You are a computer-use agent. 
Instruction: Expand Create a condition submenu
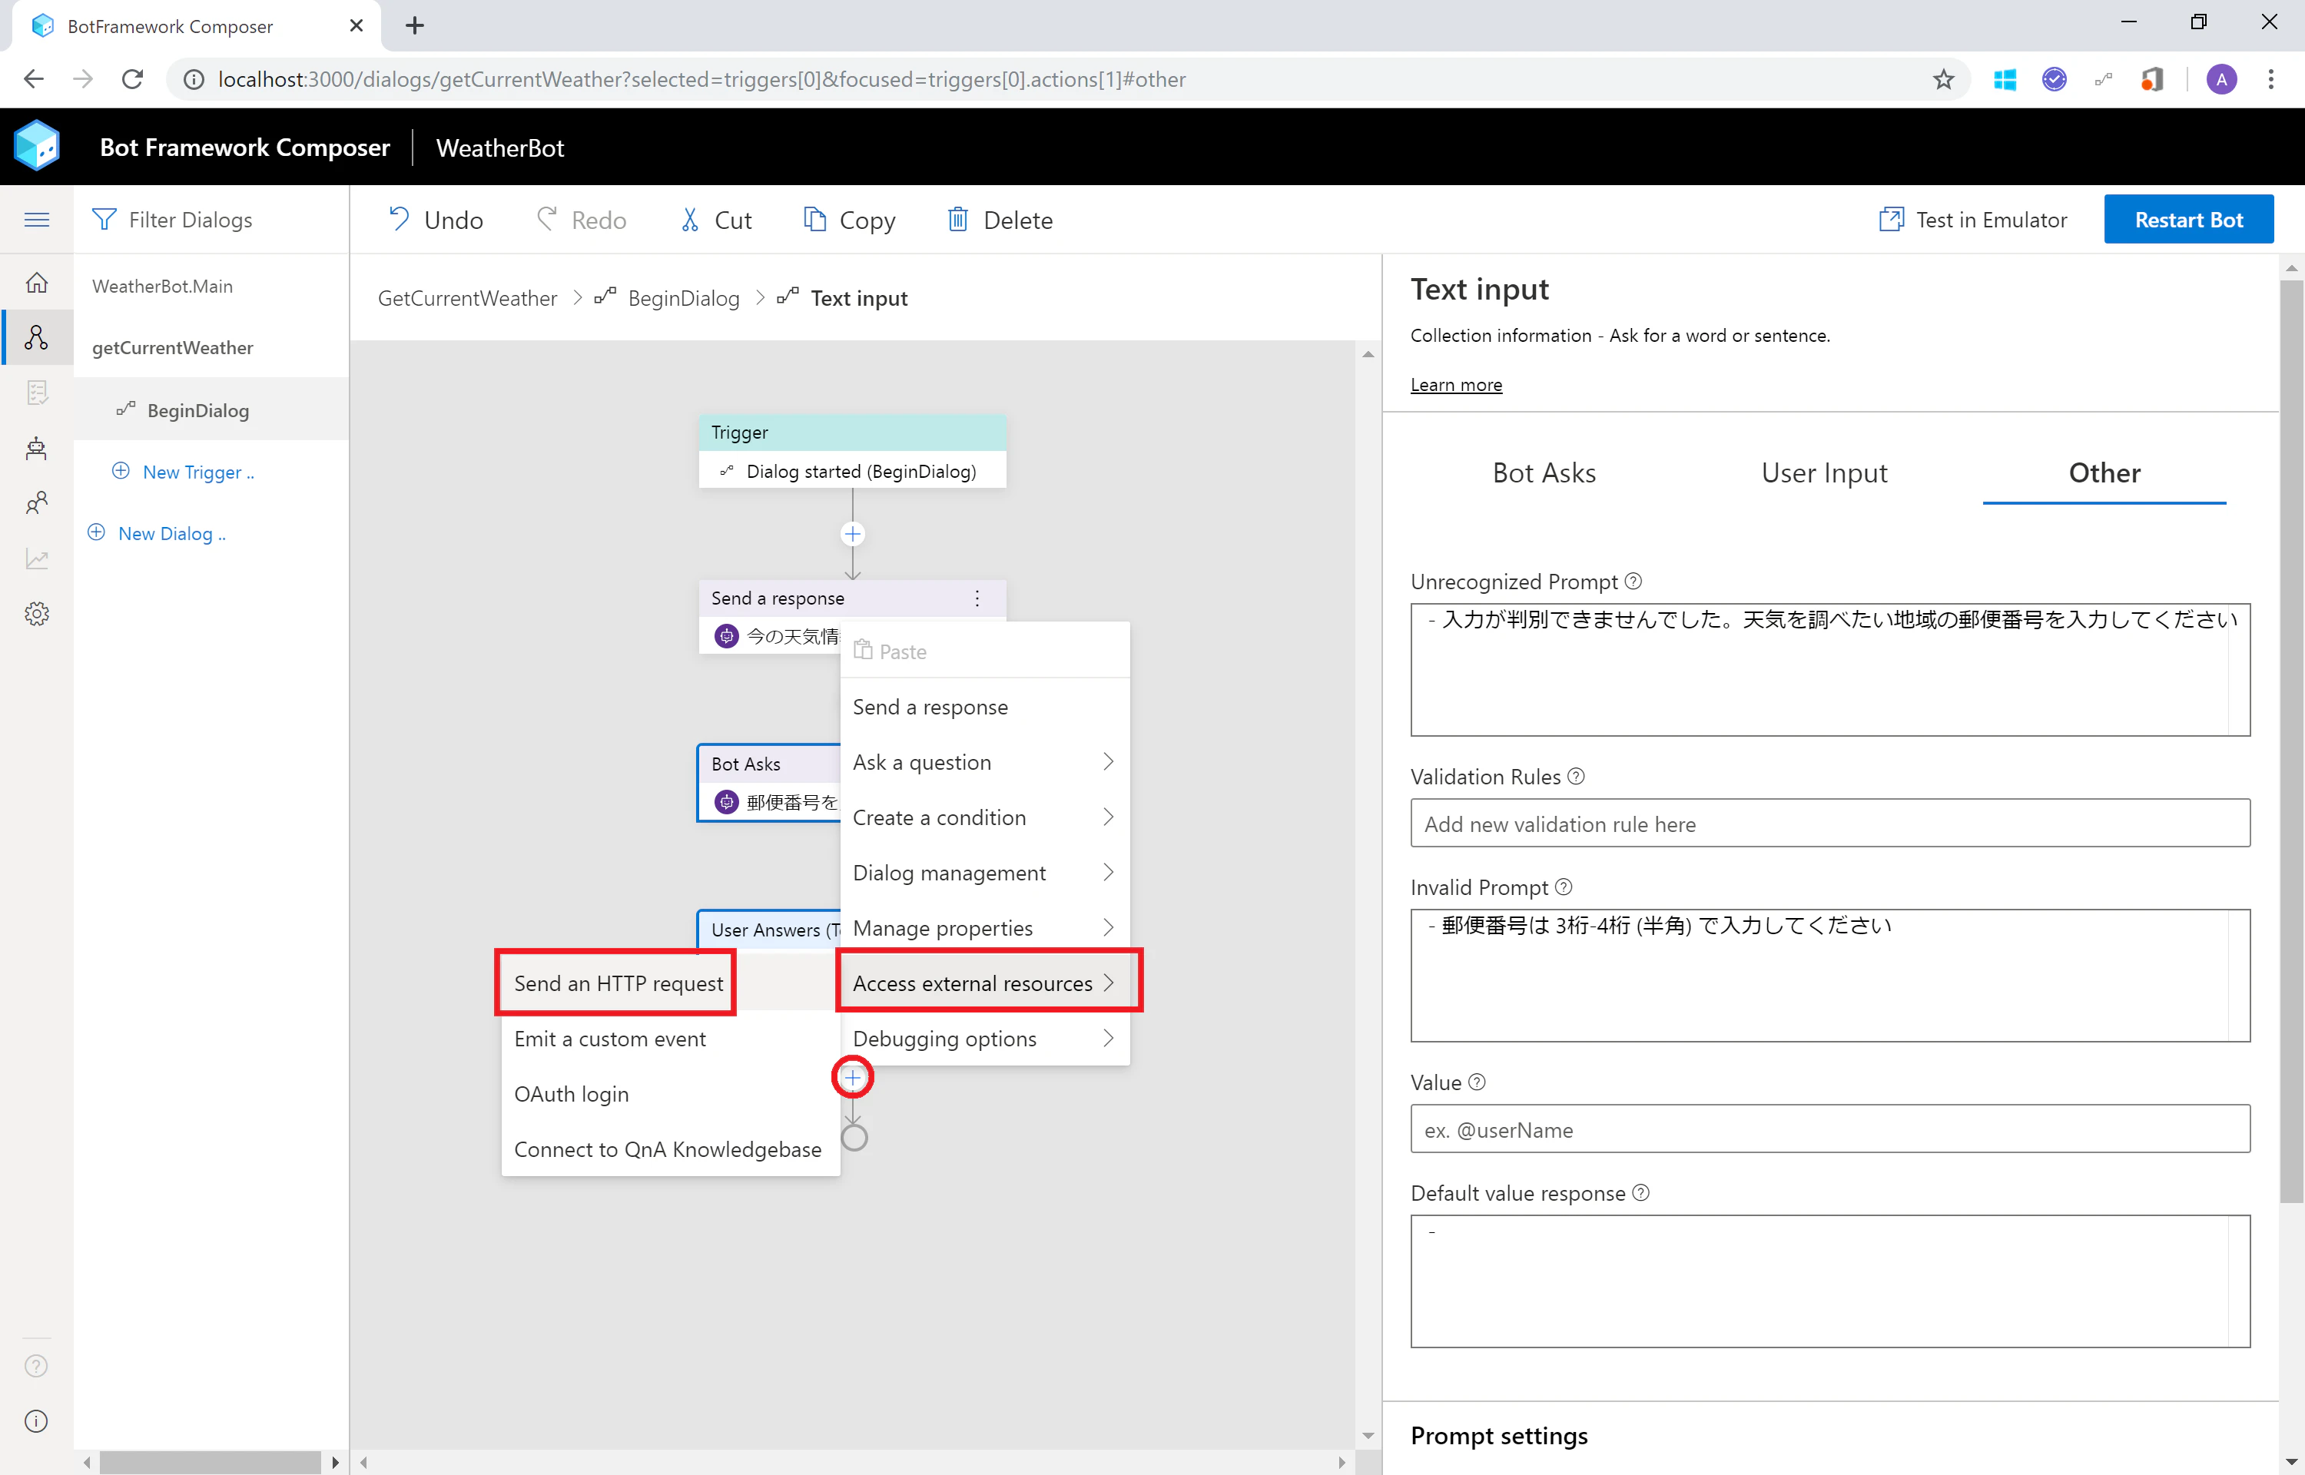point(986,818)
